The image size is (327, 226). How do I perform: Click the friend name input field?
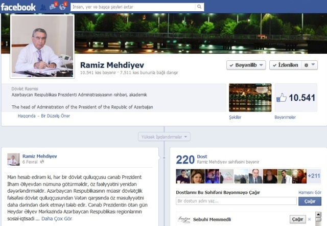pyautogui.click(x=236, y=201)
